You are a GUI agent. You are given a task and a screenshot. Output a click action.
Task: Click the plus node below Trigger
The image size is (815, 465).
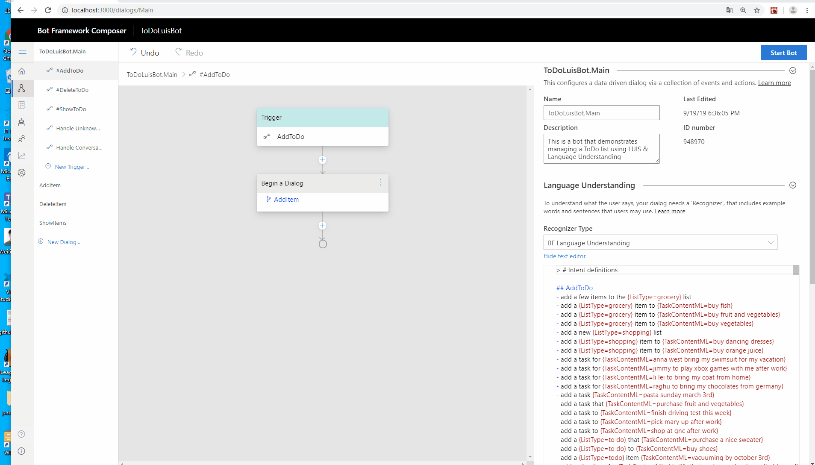point(323,160)
